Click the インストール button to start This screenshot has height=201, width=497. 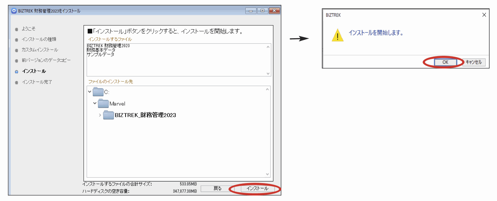(x=257, y=189)
